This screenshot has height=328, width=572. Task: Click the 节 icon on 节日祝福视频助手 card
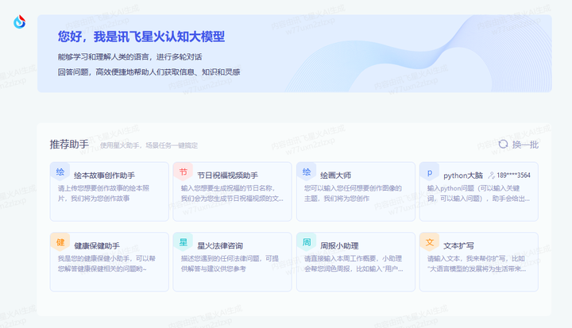[x=184, y=172]
